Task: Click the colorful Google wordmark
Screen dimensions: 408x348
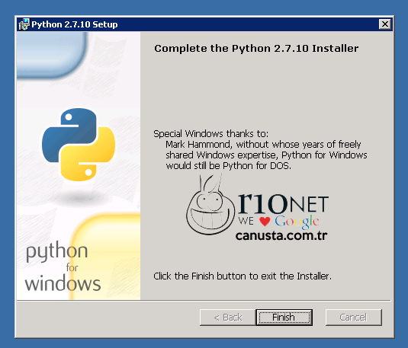Action: tap(297, 222)
